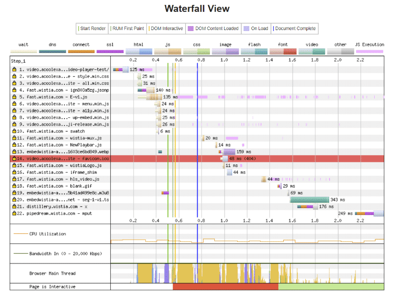
Task: Click the lock icon beside pipedream.wistia.com request
Action: click(14, 213)
